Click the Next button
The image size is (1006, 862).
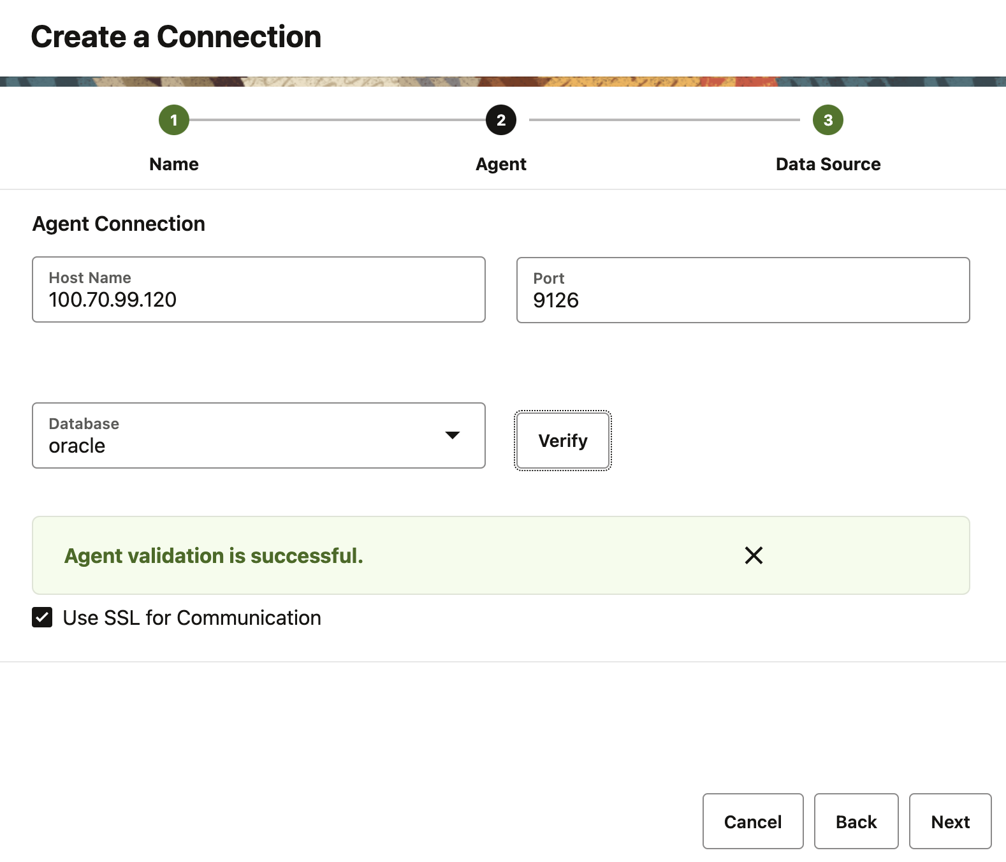tap(950, 821)
